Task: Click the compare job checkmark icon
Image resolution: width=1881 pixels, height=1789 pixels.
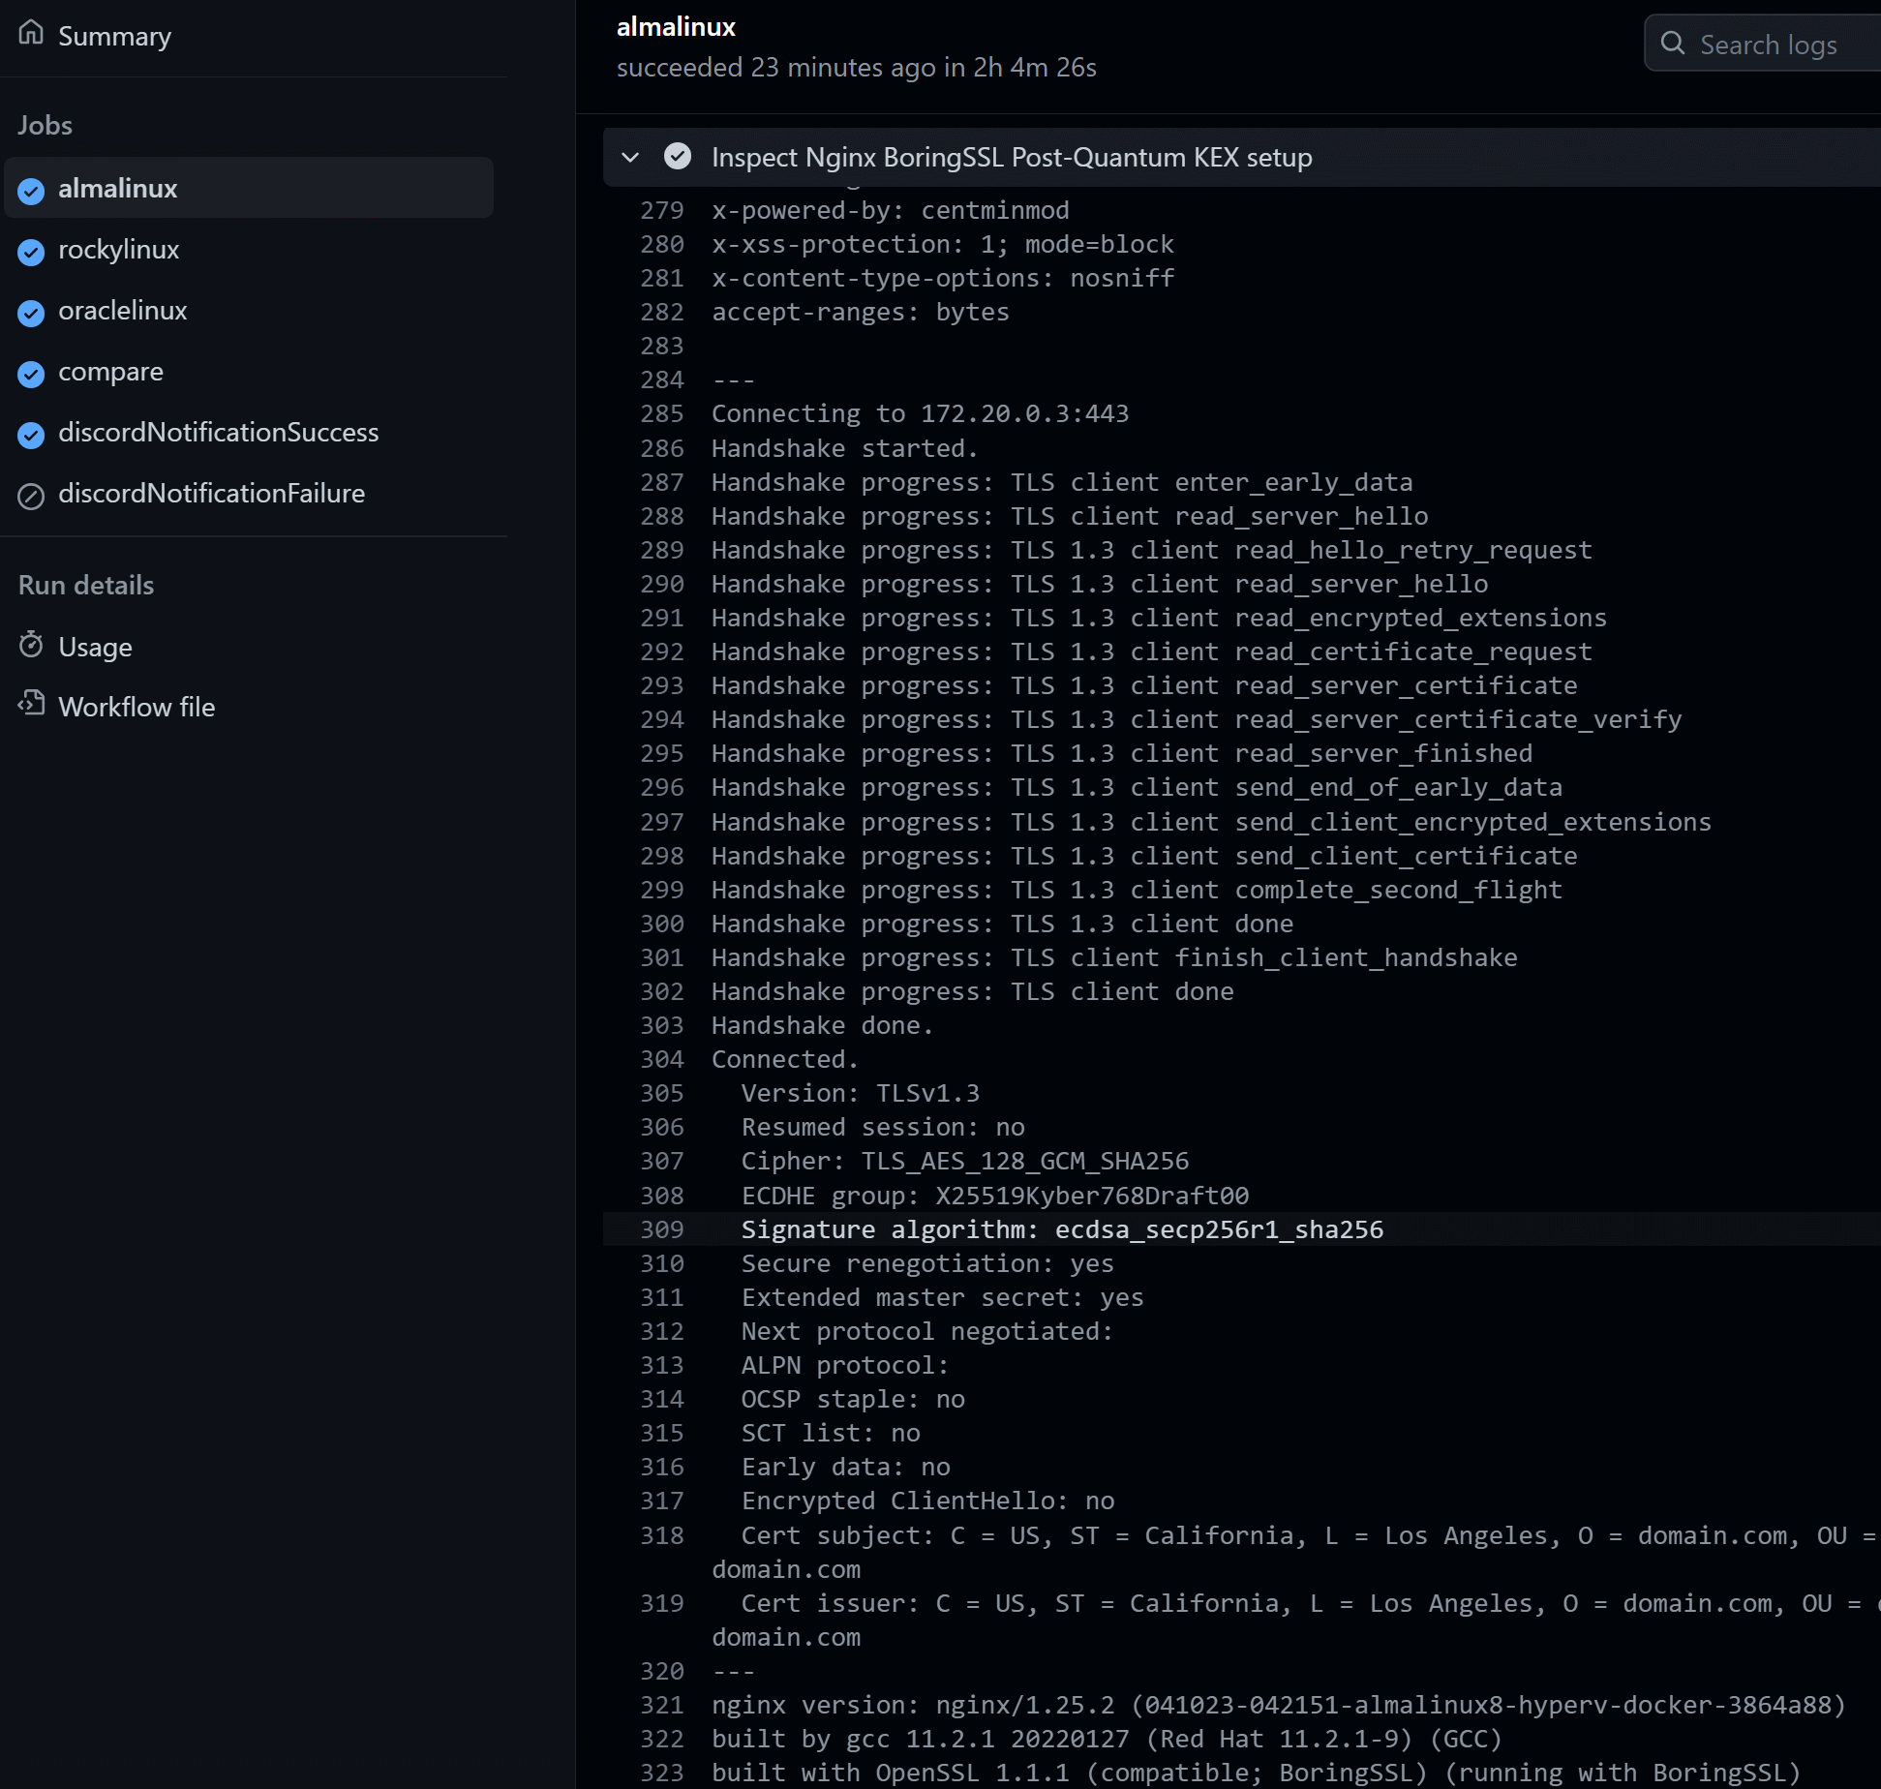Action: pos(31,374)
